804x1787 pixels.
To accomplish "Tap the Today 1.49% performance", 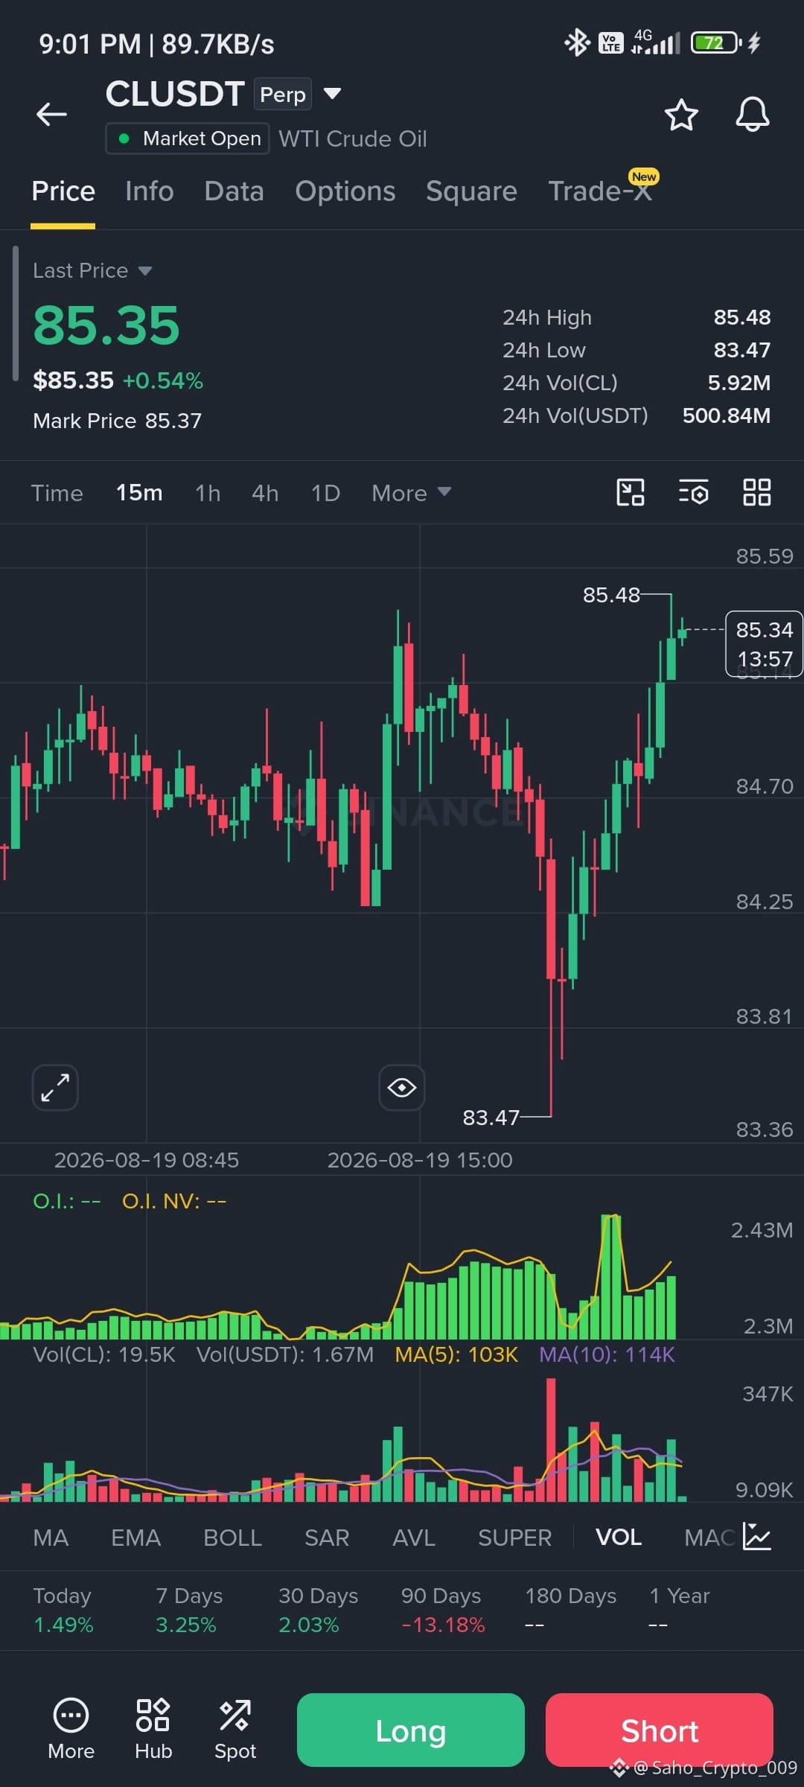I will 63,1610.
